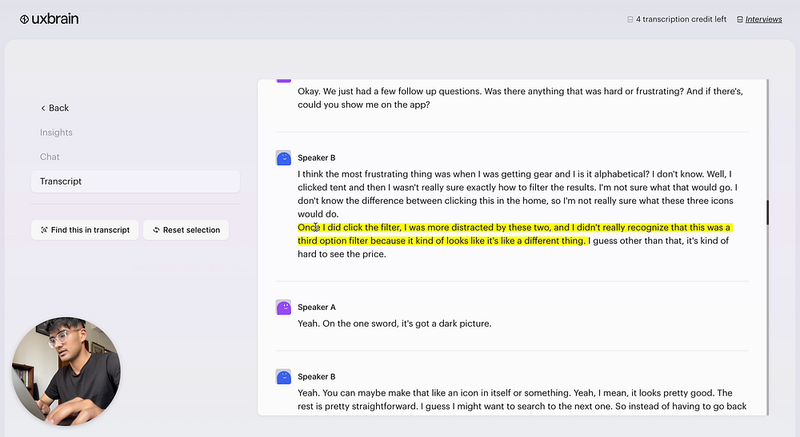The height and width of the screenshot is (437, 800).
Task: Open the Interviews link
Action: point(763,19)
